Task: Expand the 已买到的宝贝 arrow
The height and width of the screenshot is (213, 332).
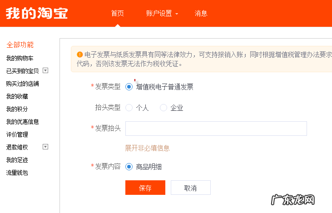Action: pos(45,70)
